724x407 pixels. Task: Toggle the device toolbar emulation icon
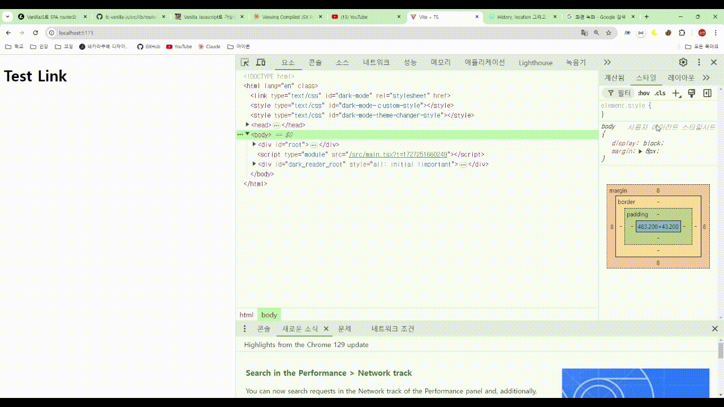tap(260, 62)
